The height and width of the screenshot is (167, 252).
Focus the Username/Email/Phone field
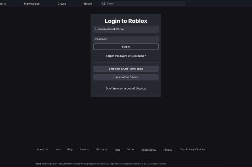click(x=126, y=29)
